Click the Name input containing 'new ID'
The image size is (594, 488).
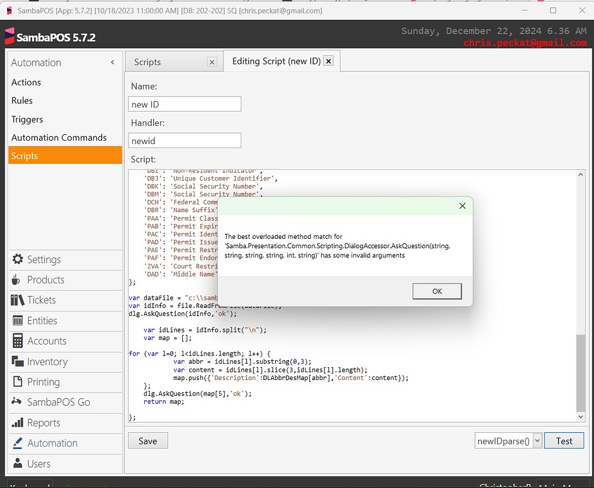(x=184, y=103)
